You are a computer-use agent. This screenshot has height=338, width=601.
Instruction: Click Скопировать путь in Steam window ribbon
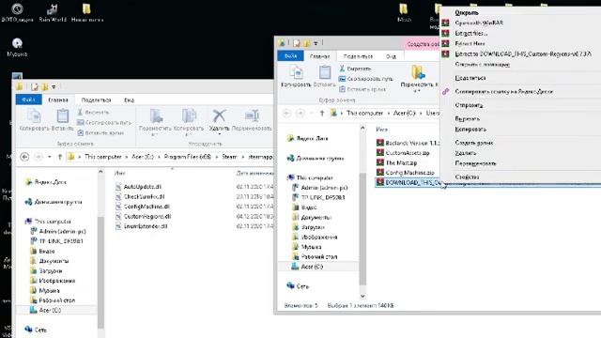coord(104,123)
